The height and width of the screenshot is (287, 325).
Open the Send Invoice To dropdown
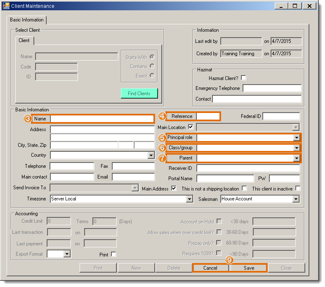(x=135, y=188)
